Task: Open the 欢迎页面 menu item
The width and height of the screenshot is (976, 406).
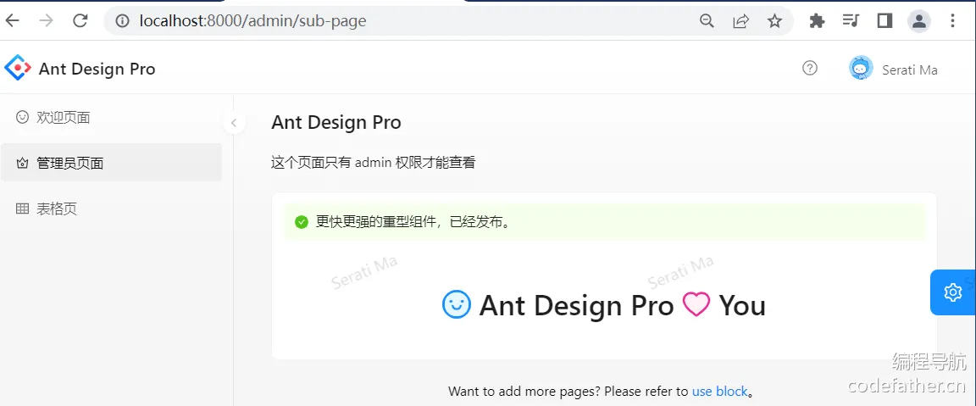Action: [112, 117]
